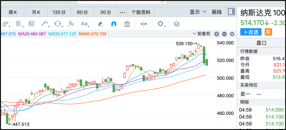286x130 pixels.
Task: Click the 卖一 ask level row
Action: coord(261,94)
